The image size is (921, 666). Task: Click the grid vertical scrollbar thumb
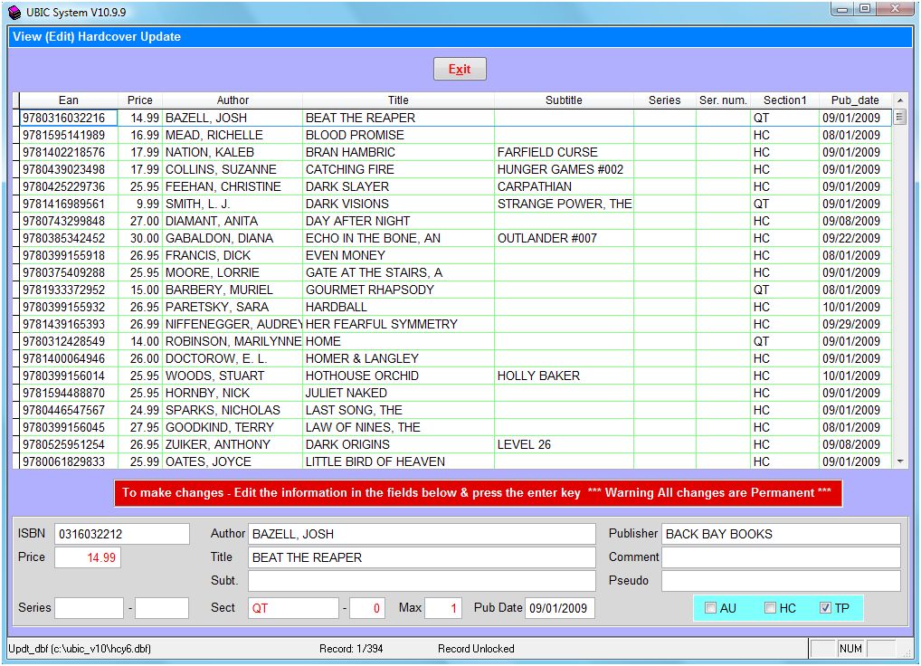[x=900, y=117]
